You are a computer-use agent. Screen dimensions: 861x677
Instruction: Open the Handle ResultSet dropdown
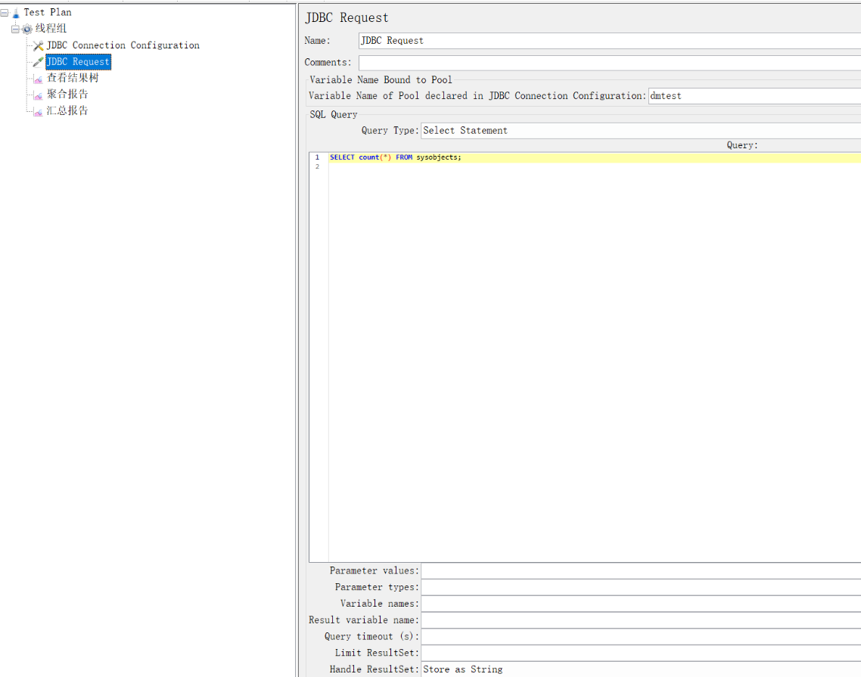(640, 669)
